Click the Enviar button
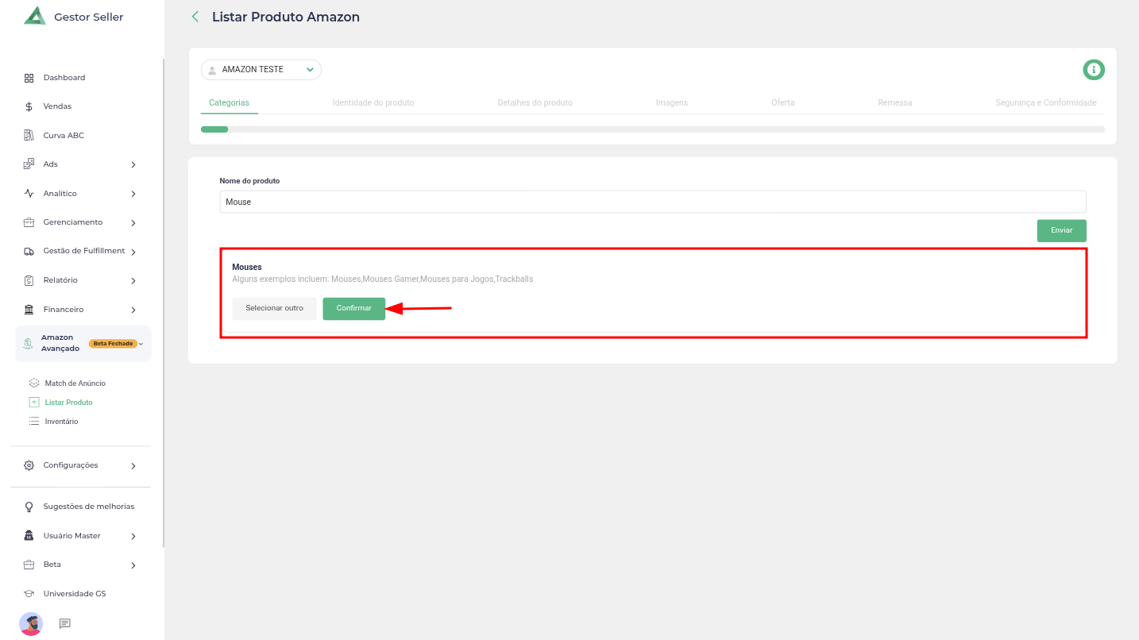 coord(1061,230)
